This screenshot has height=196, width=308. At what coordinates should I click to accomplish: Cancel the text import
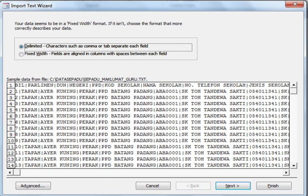[x=153, y=186]
